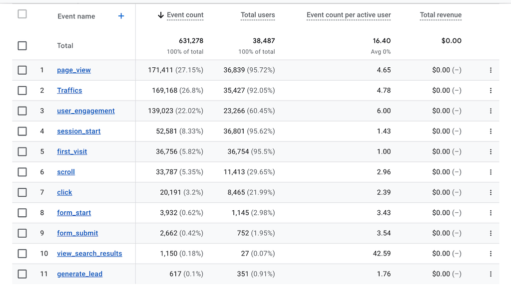Open the options menu for view_search_results
The image size is (511, 287).
tap(491, 253)
